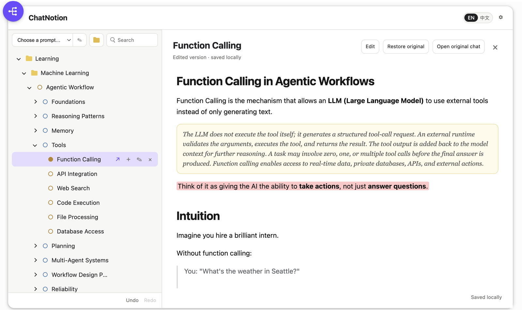Switch language to EN
The width and height of the screenshot is (522, 310).
pos(471,18)
